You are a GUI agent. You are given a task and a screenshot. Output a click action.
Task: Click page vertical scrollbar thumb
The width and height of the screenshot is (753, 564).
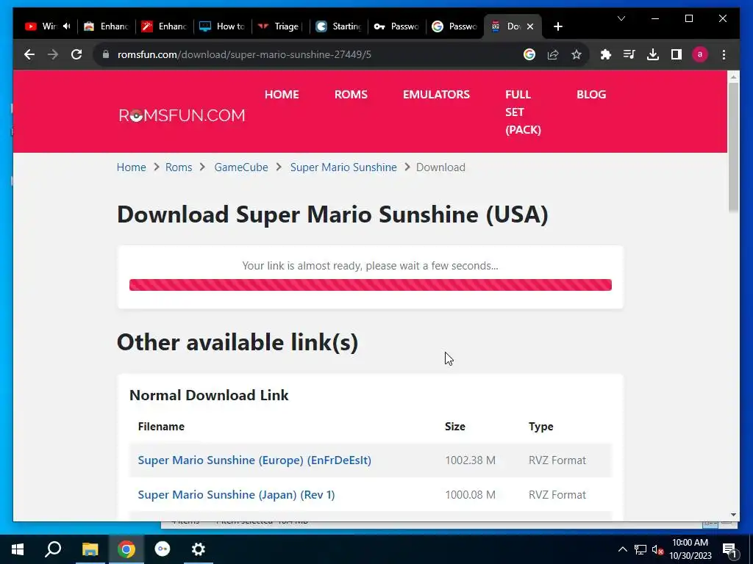733,147
